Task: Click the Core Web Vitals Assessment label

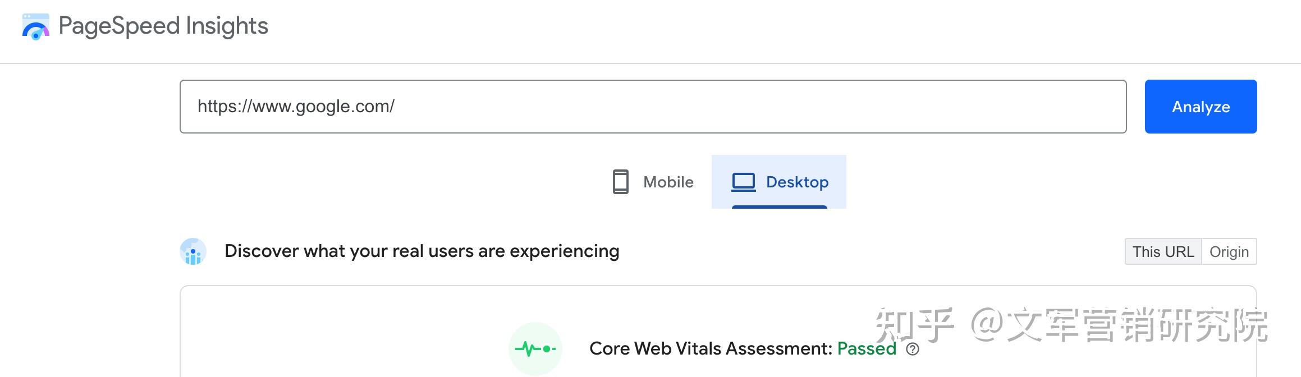Action: (x=711, y=349)
